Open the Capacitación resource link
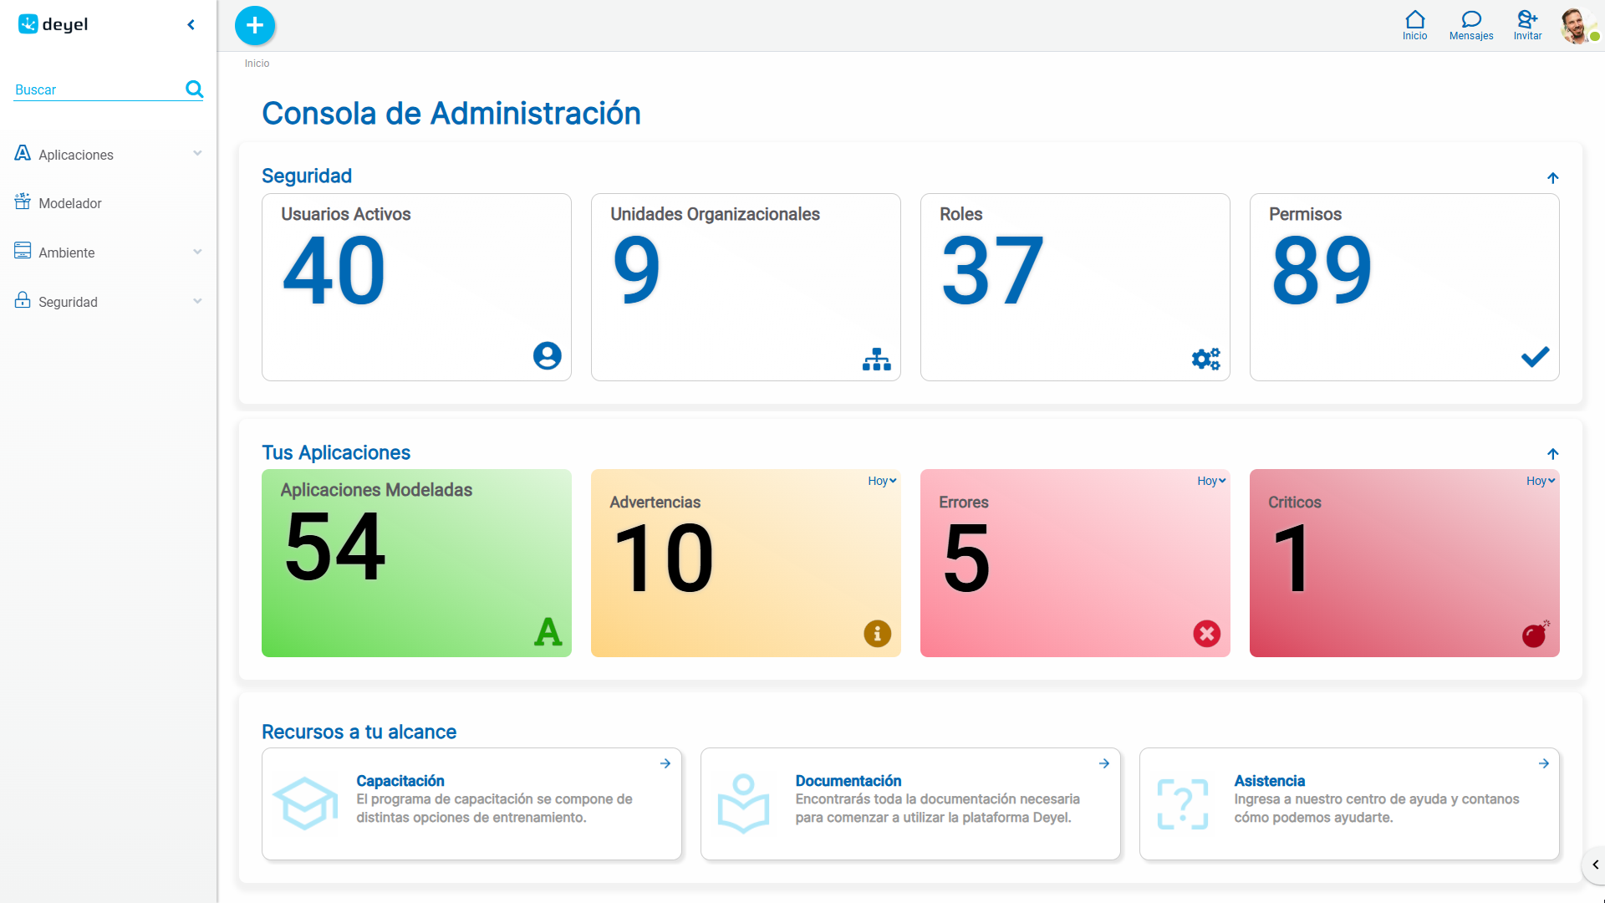 click(400, 781)
